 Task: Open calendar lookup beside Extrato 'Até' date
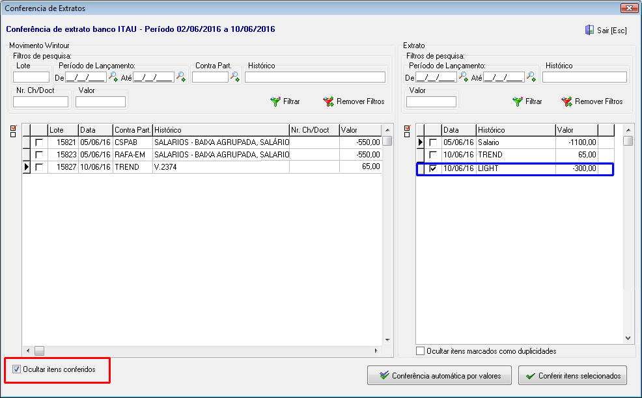pos(531,77)
